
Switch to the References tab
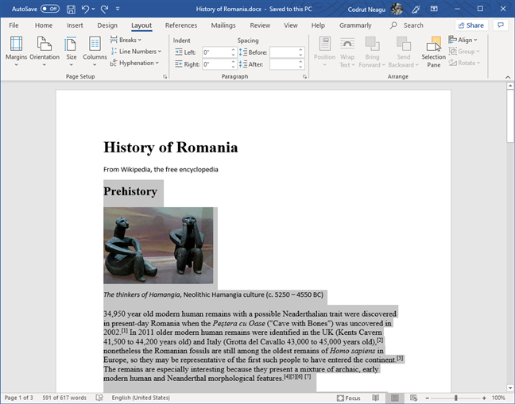click(181, 25)
